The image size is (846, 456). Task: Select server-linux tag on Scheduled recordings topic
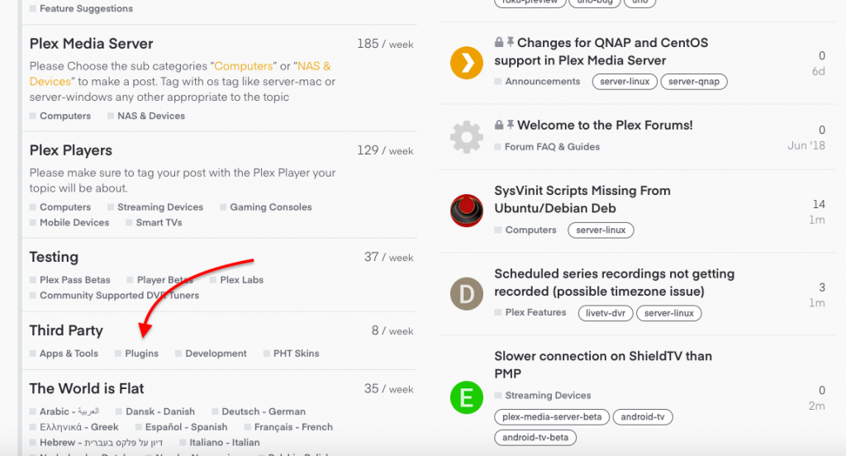click(669, 313)
